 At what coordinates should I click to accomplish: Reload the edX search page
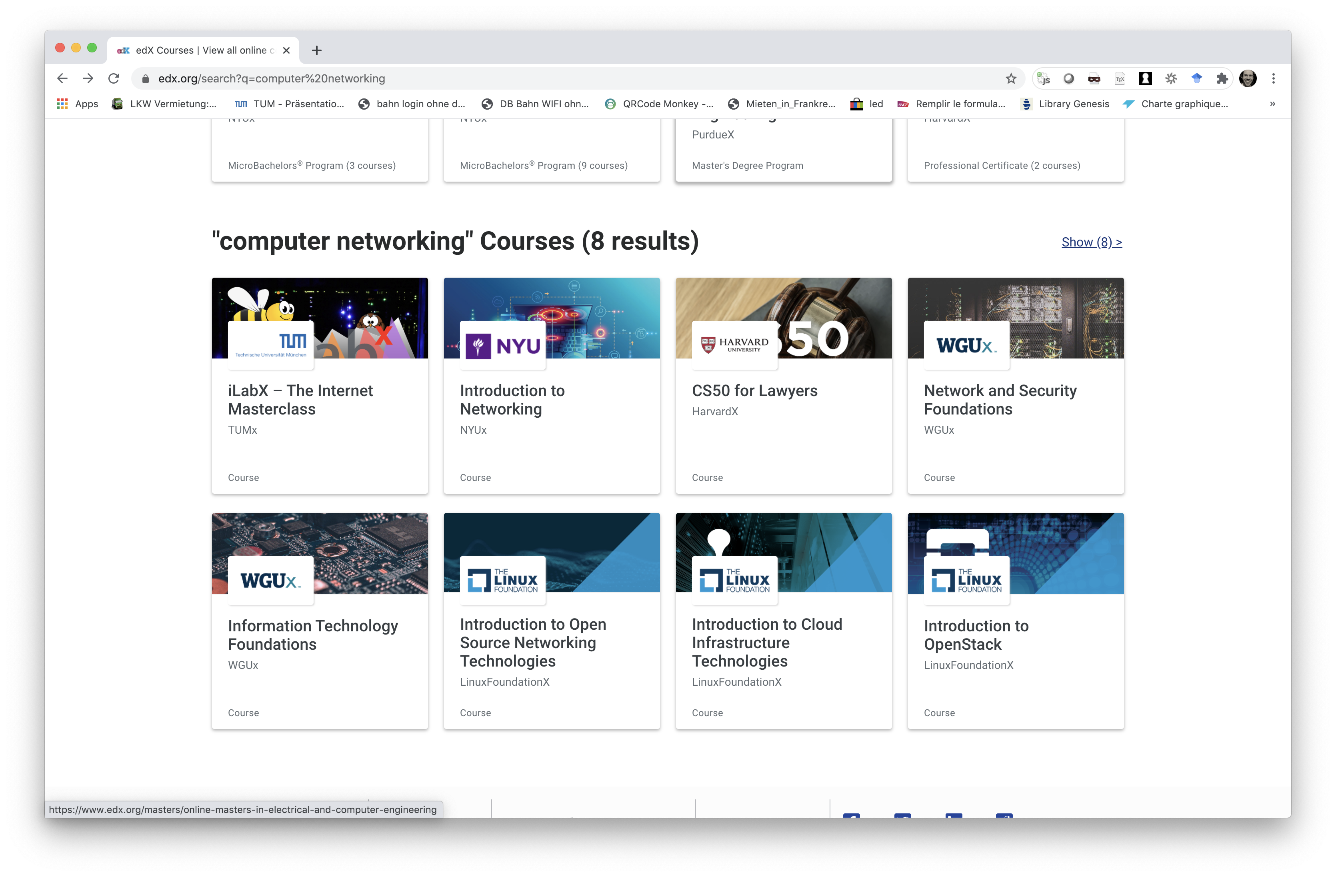114,78
